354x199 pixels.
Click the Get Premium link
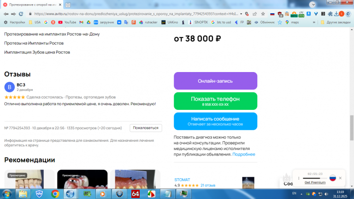(x=315, y=182)
